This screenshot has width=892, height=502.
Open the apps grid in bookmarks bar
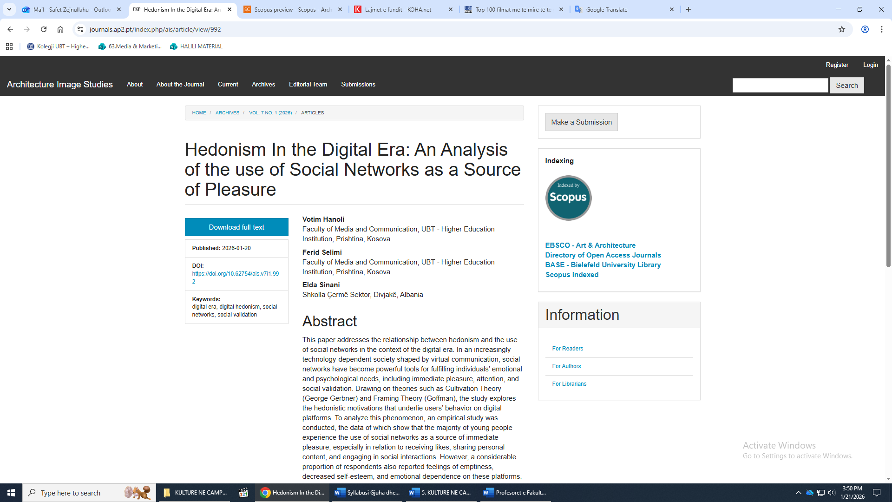coord(9,46)
